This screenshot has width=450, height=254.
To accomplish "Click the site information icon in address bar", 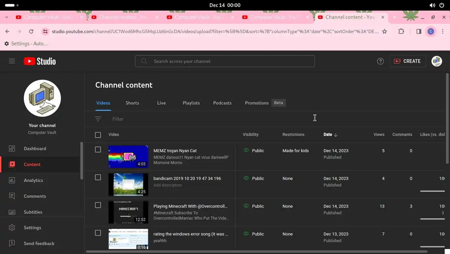I will (x=45, y=31).
